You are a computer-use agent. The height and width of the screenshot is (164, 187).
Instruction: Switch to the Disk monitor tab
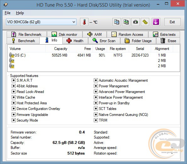pyautogui.click(x=65, y=35)
